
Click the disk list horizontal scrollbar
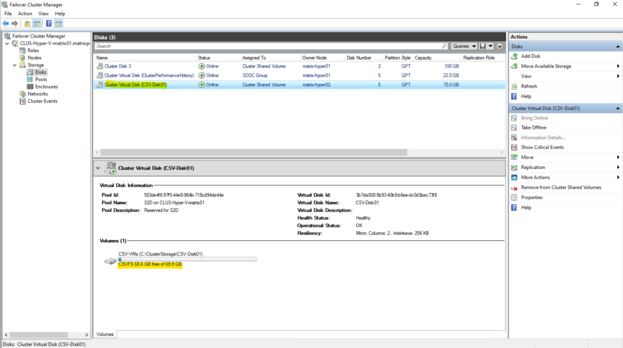(274, 152)
